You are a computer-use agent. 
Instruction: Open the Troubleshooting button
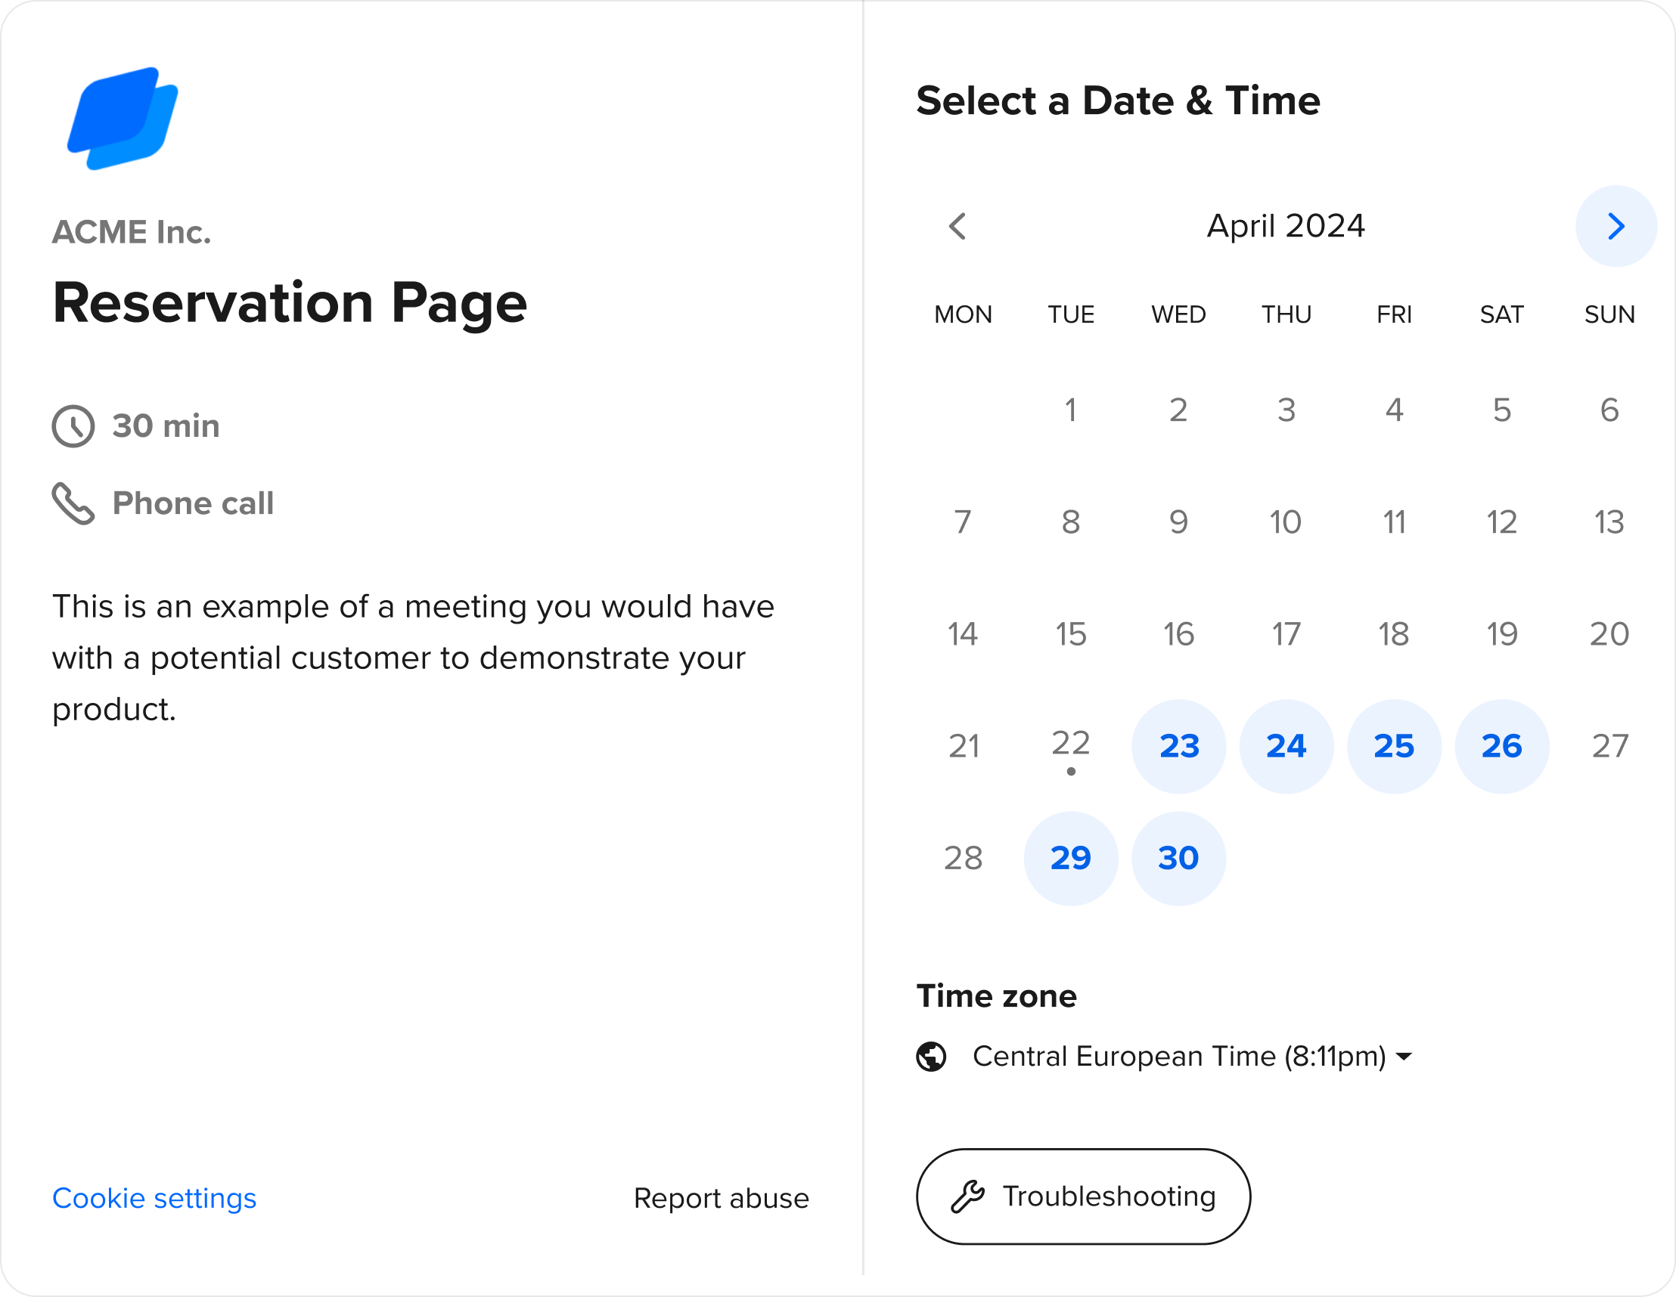(x=1083, y=1196)
